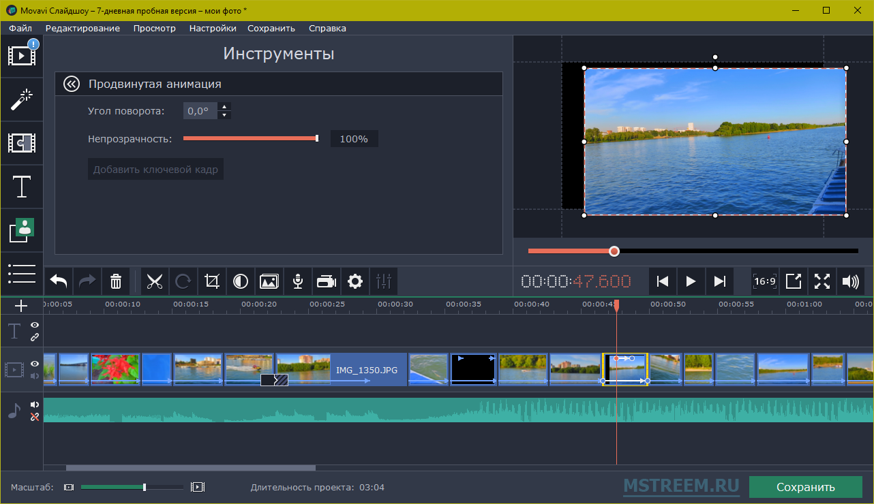Skip to previous frame
The height and width of the screenshot is (504, 874).
tap(662, 281)
